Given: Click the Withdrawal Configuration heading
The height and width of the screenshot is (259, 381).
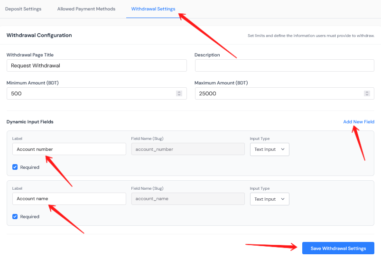Looking at the screenshot, I should 39,35.
